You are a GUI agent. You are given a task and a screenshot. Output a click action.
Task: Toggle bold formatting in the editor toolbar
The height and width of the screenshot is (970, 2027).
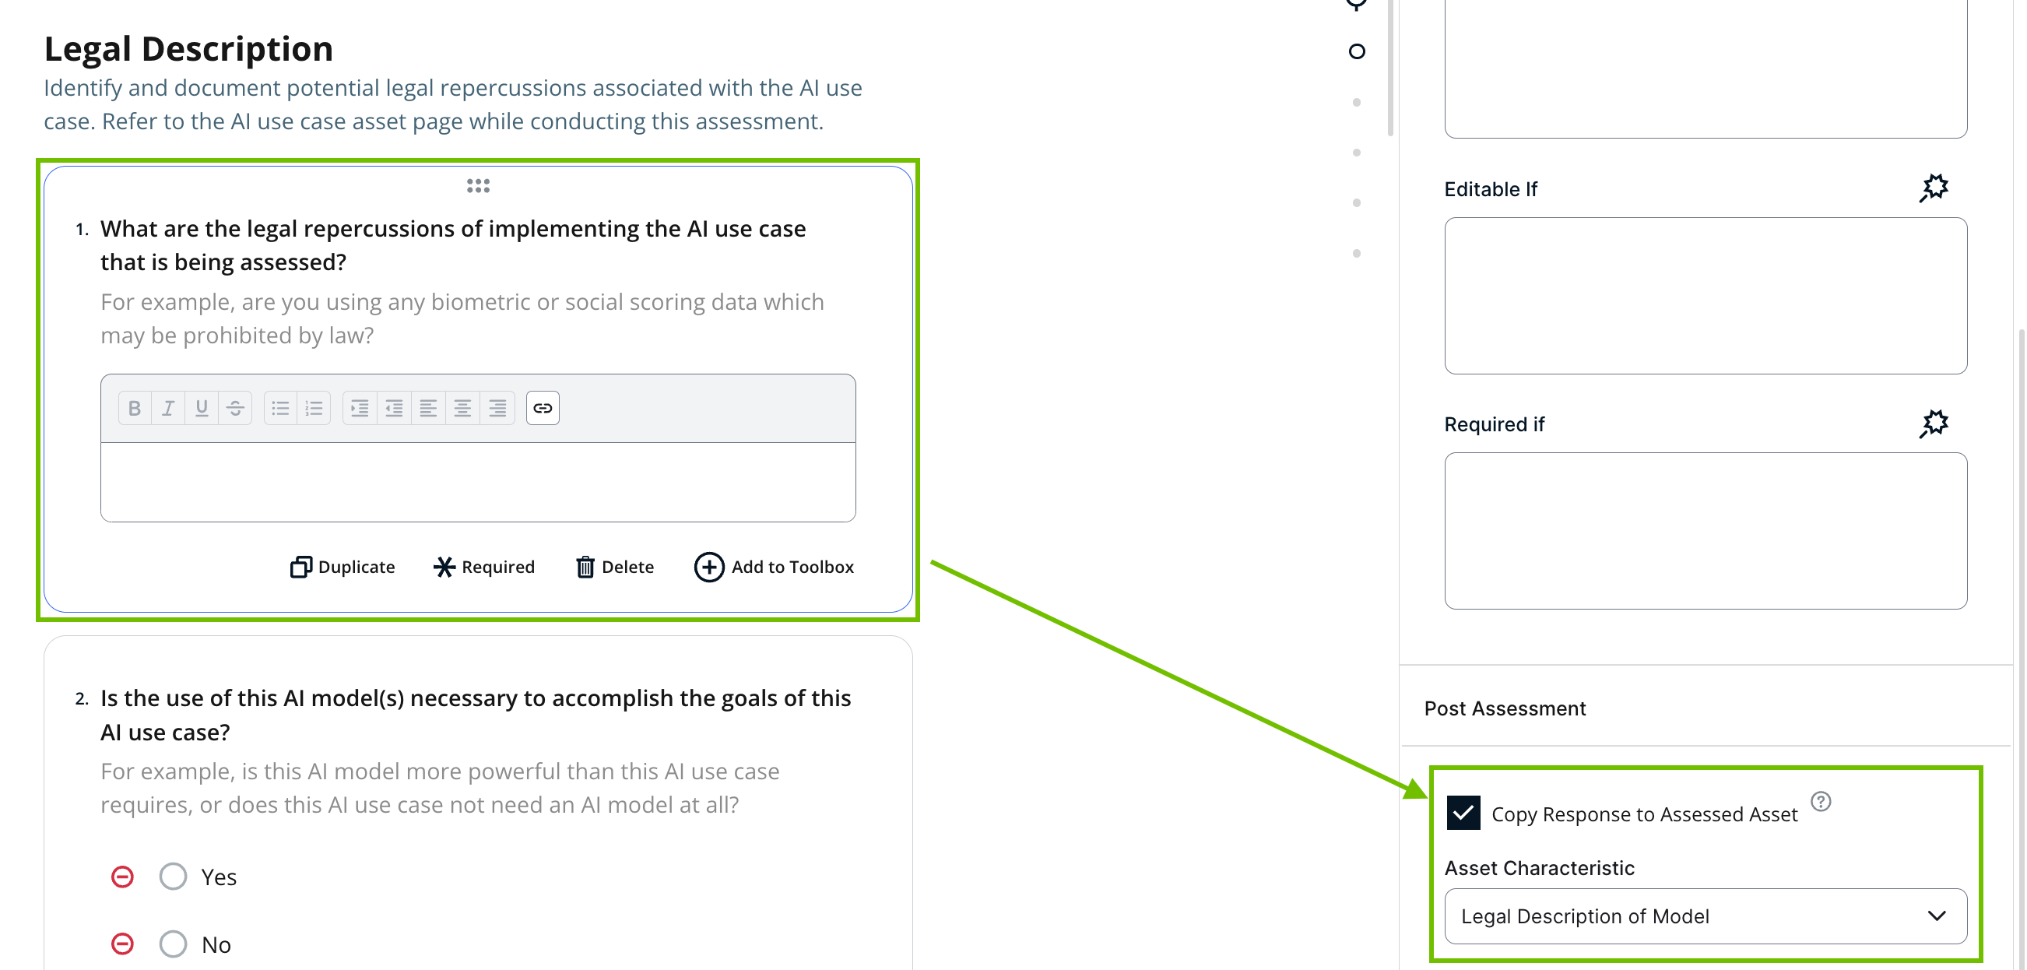135,407
